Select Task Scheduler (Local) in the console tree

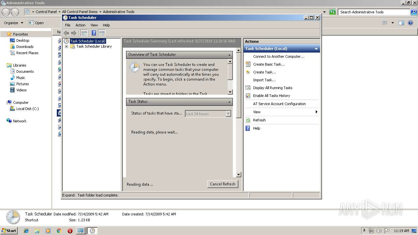coord(88,41)
